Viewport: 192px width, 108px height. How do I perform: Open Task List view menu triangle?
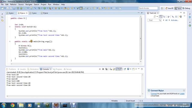(184, 16)
